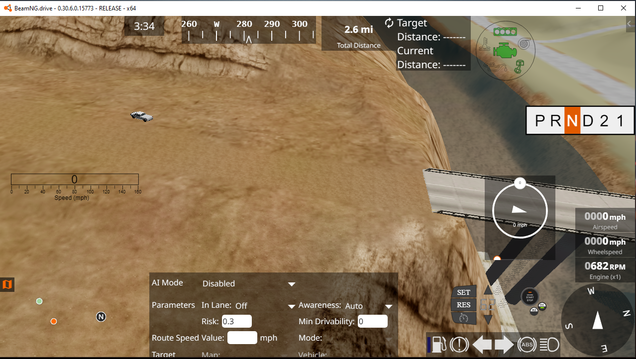Click the Route Speed Value field
The height and width of the screenshot is (359, 636).
pos(242,338)
